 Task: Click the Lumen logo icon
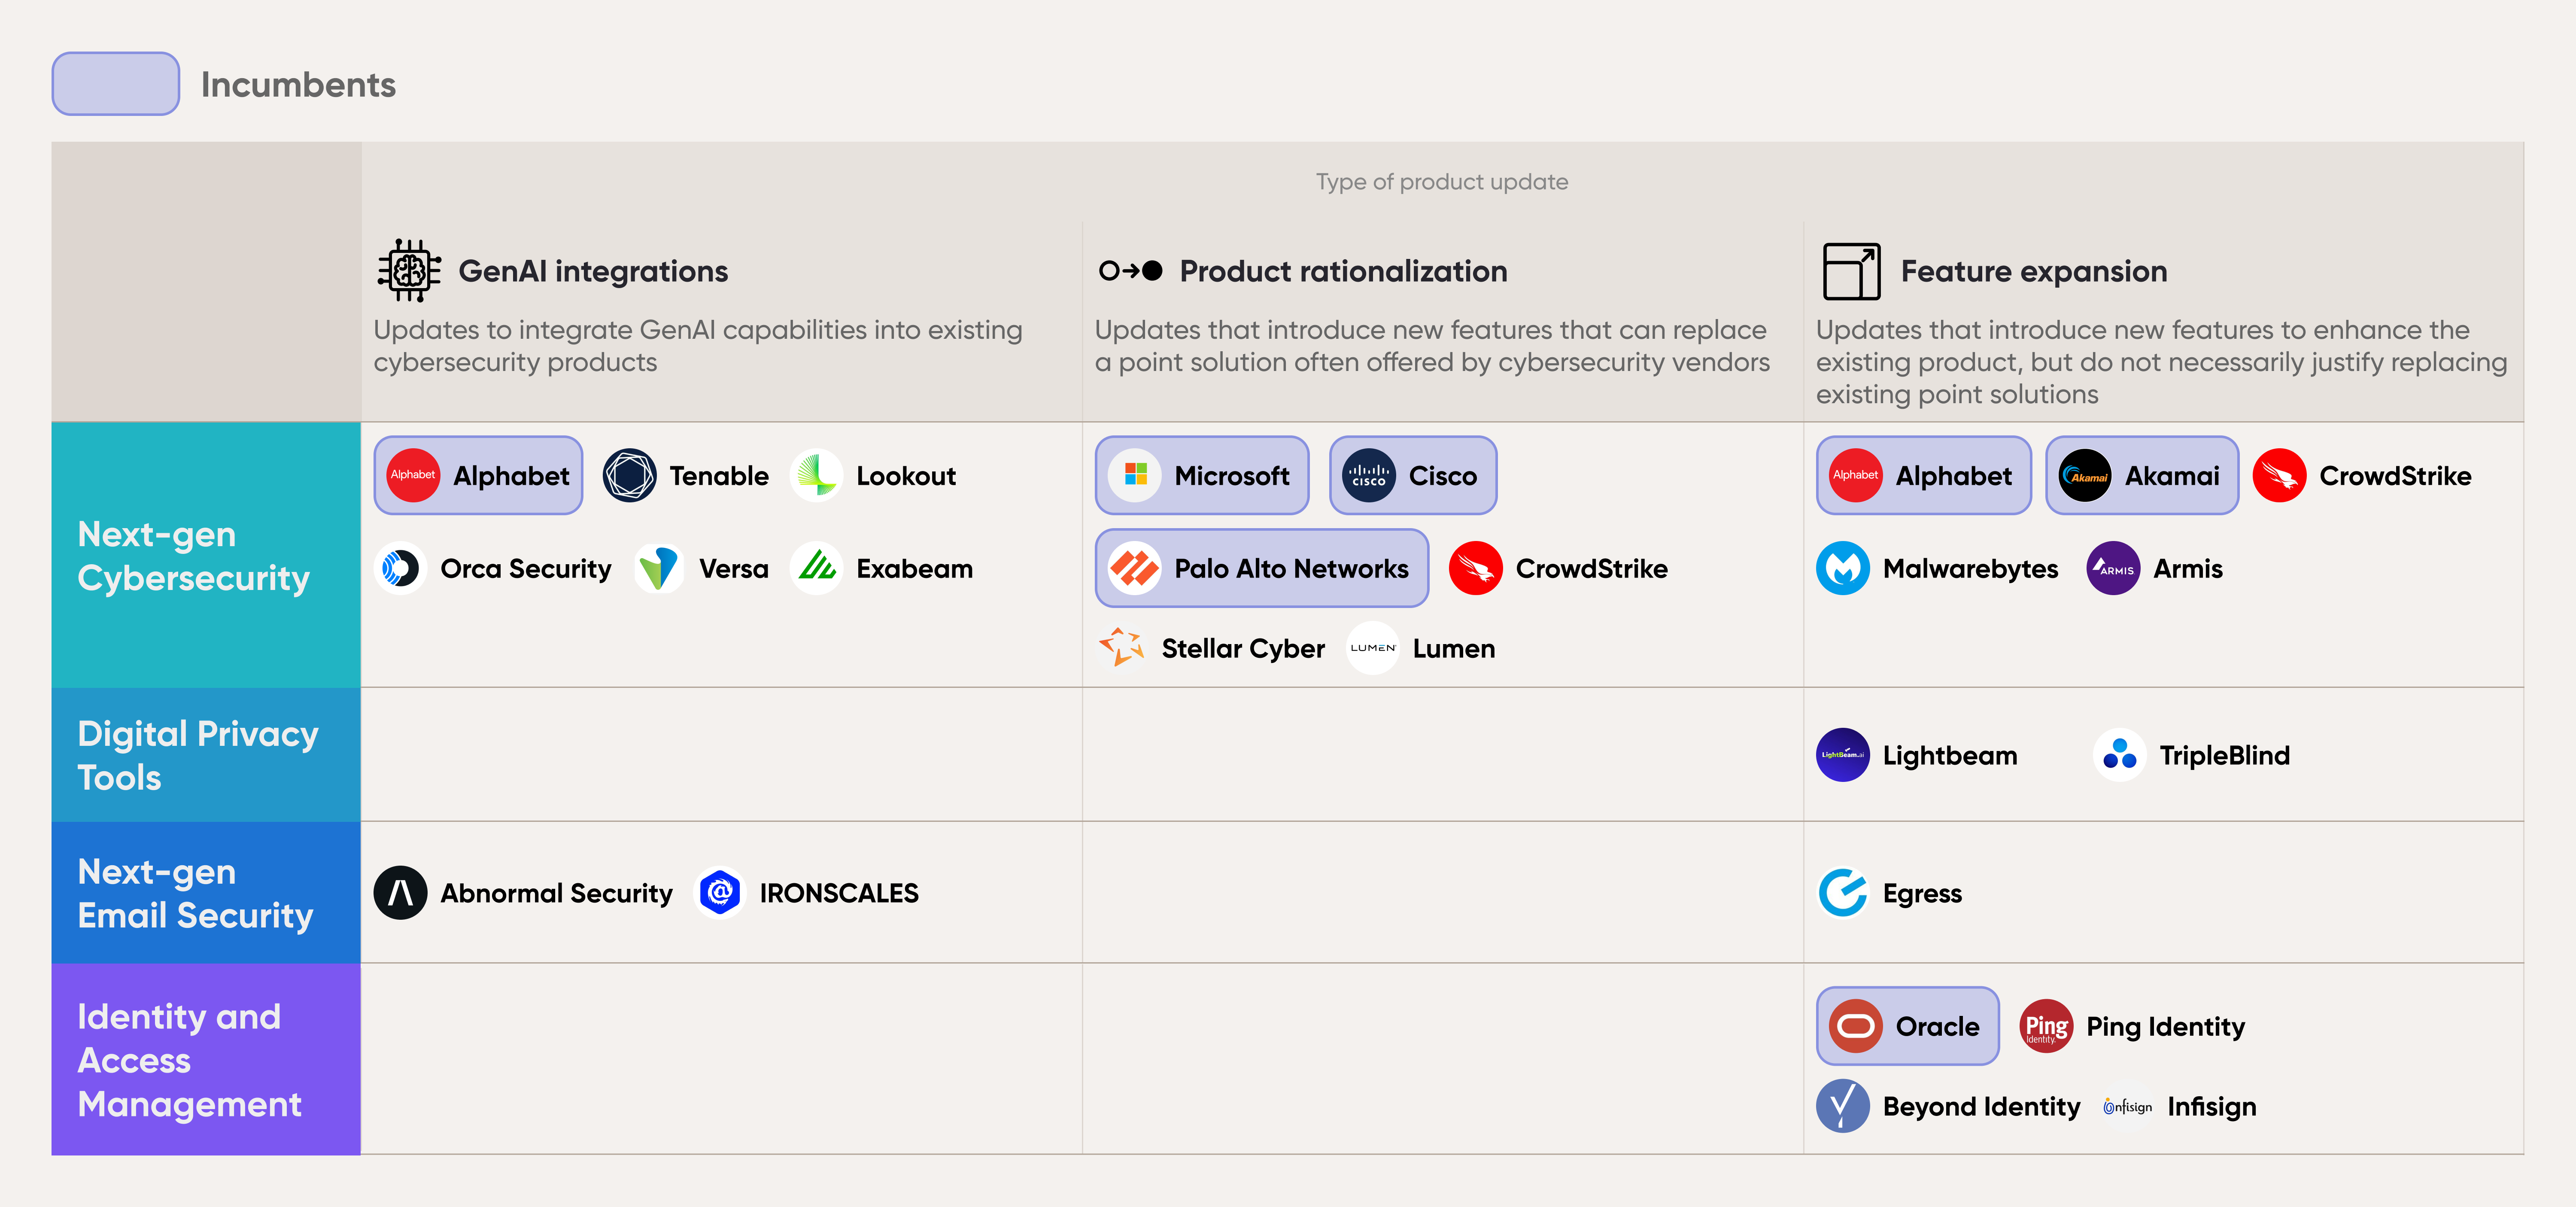tap(1373, 648)
